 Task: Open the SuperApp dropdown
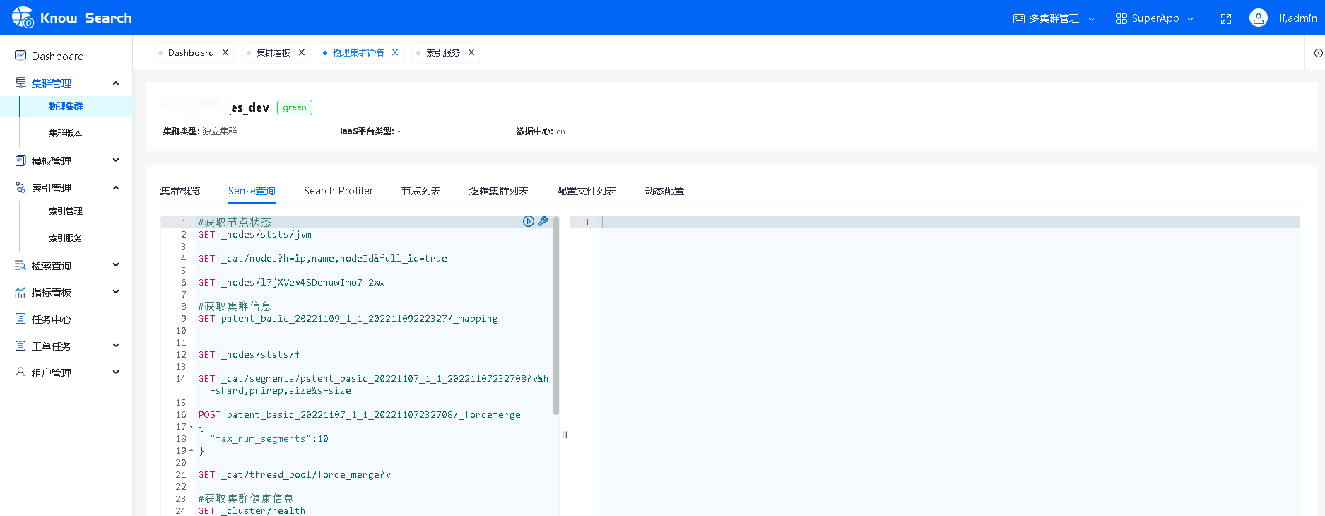[1155, 18]
